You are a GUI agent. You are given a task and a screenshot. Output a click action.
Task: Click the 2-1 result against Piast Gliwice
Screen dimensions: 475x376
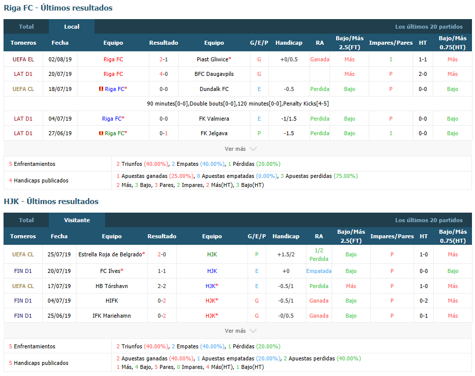pos(164,59)
